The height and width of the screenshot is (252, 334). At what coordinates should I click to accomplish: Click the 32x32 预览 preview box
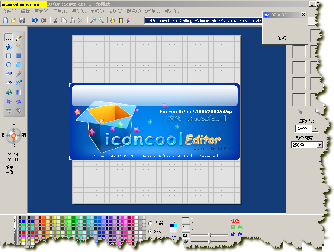[285, 28]
